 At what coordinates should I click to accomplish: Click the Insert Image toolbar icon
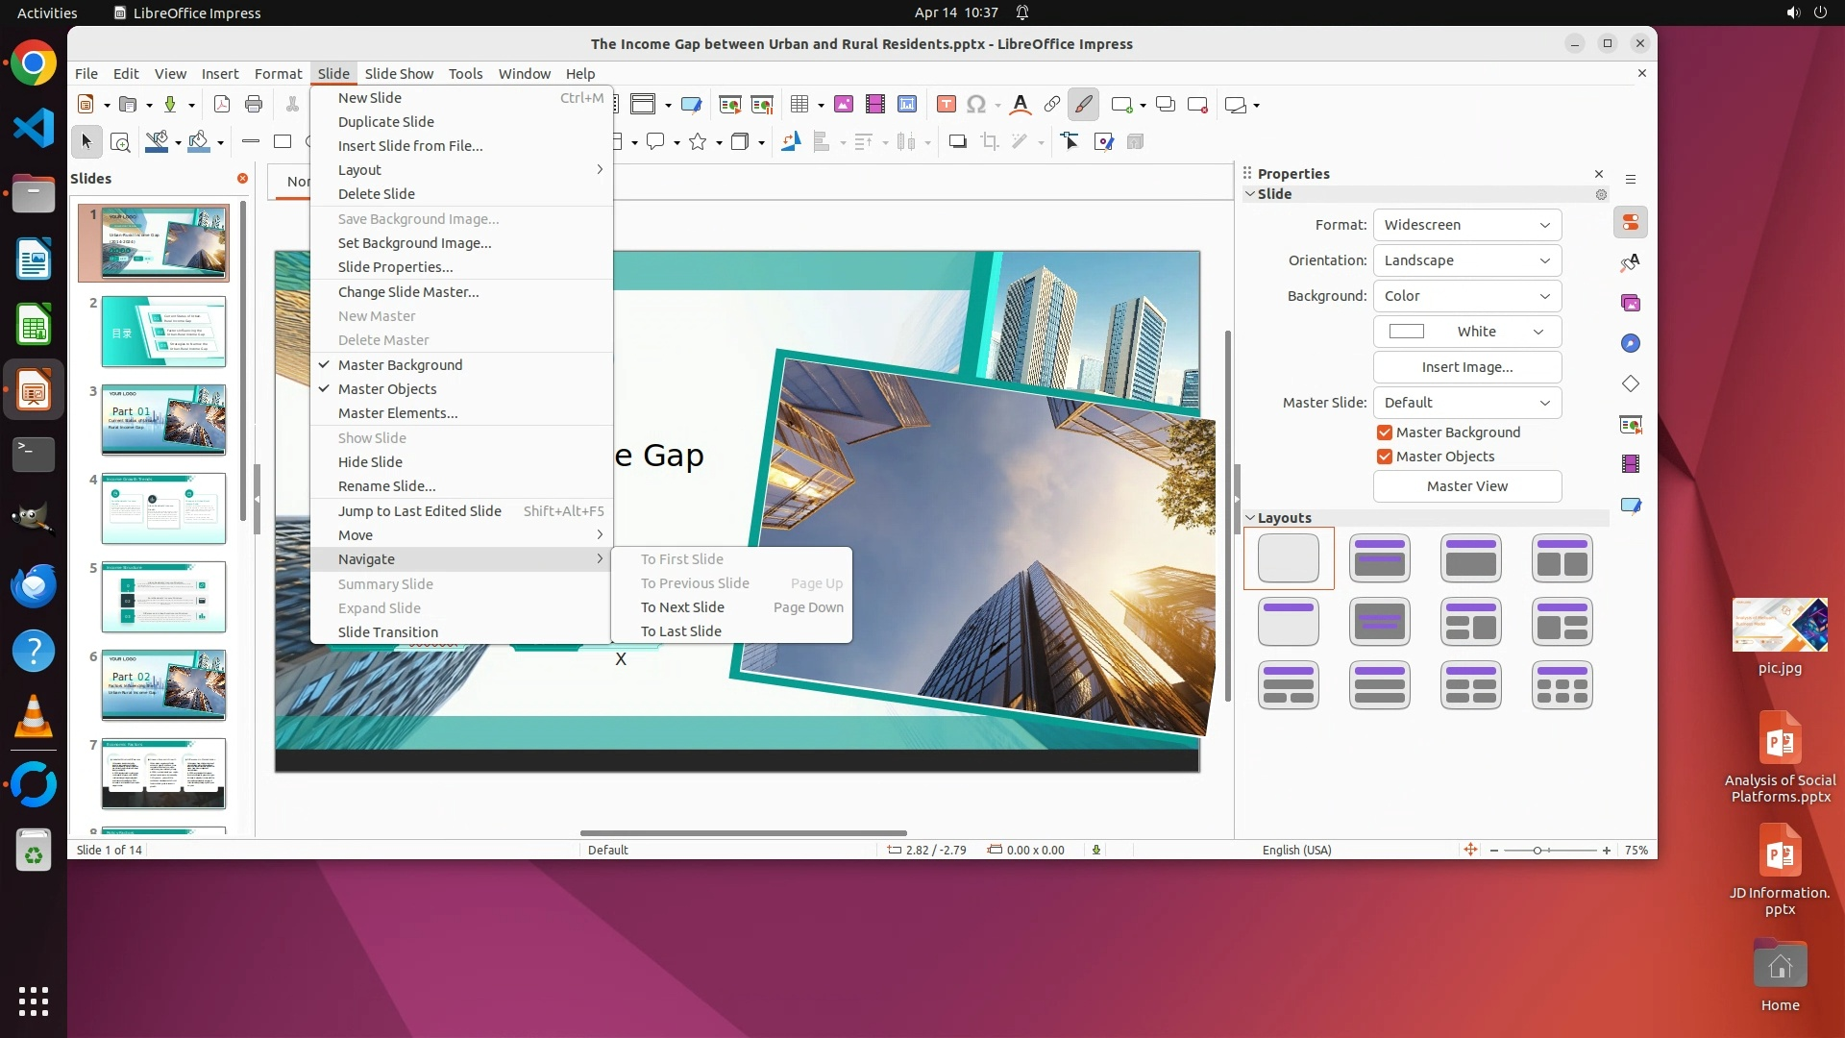(844, 104)
